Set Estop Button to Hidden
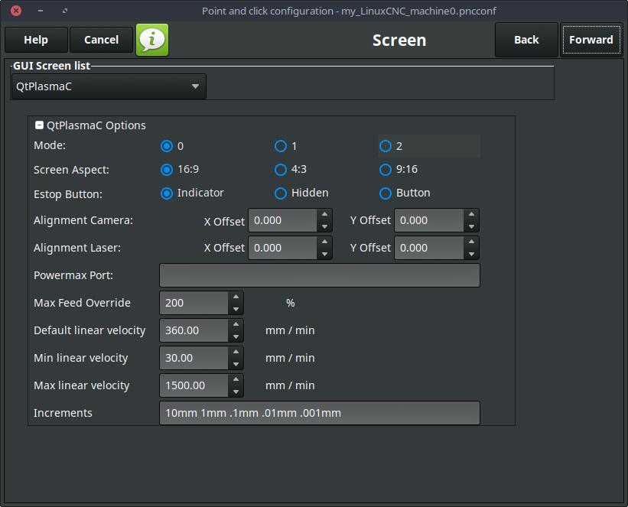628x507 pixels. pyautogui.click(x=281, y=193)
